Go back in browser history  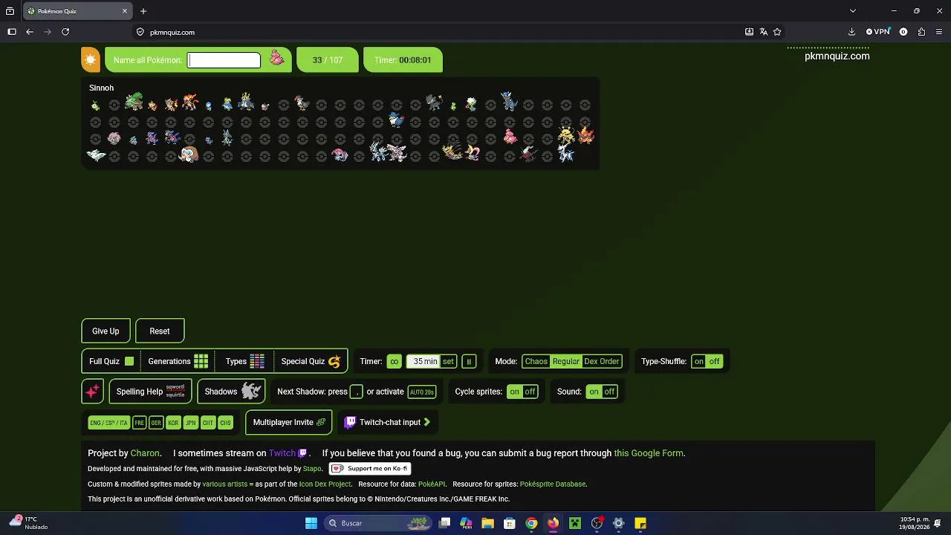coord(30,32)
